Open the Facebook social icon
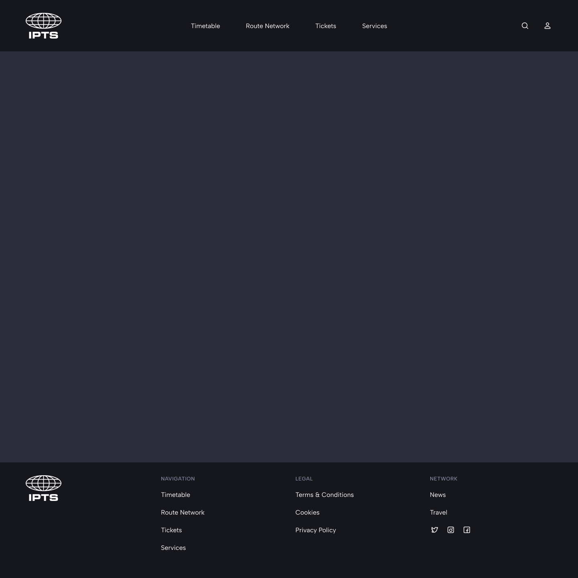Screen dimensions: 578x578 click(x=467, y=530)
